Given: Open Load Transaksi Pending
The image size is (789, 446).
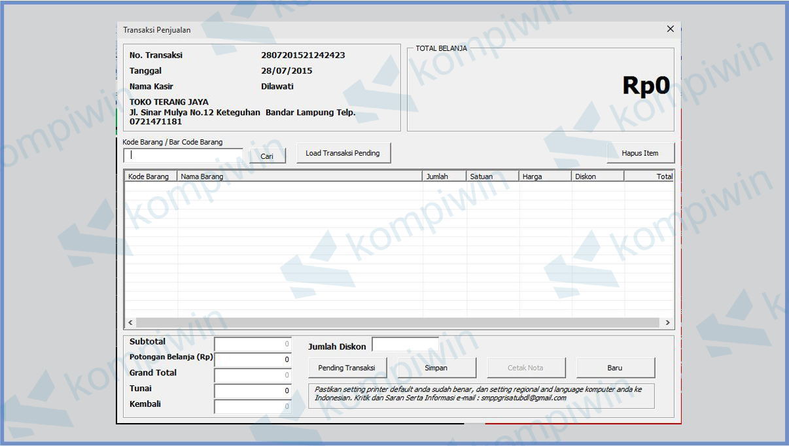Looking at the screenshot, I should 343,153.
